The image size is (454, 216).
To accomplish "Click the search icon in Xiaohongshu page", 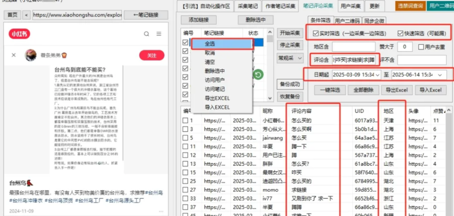I will (147, 34).
